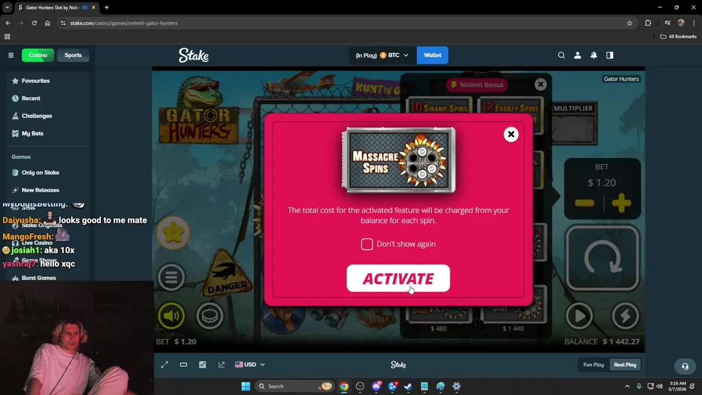Open Only on Stake games
The height and width of the screenshot is (395, 702).
tap(41, 172)
